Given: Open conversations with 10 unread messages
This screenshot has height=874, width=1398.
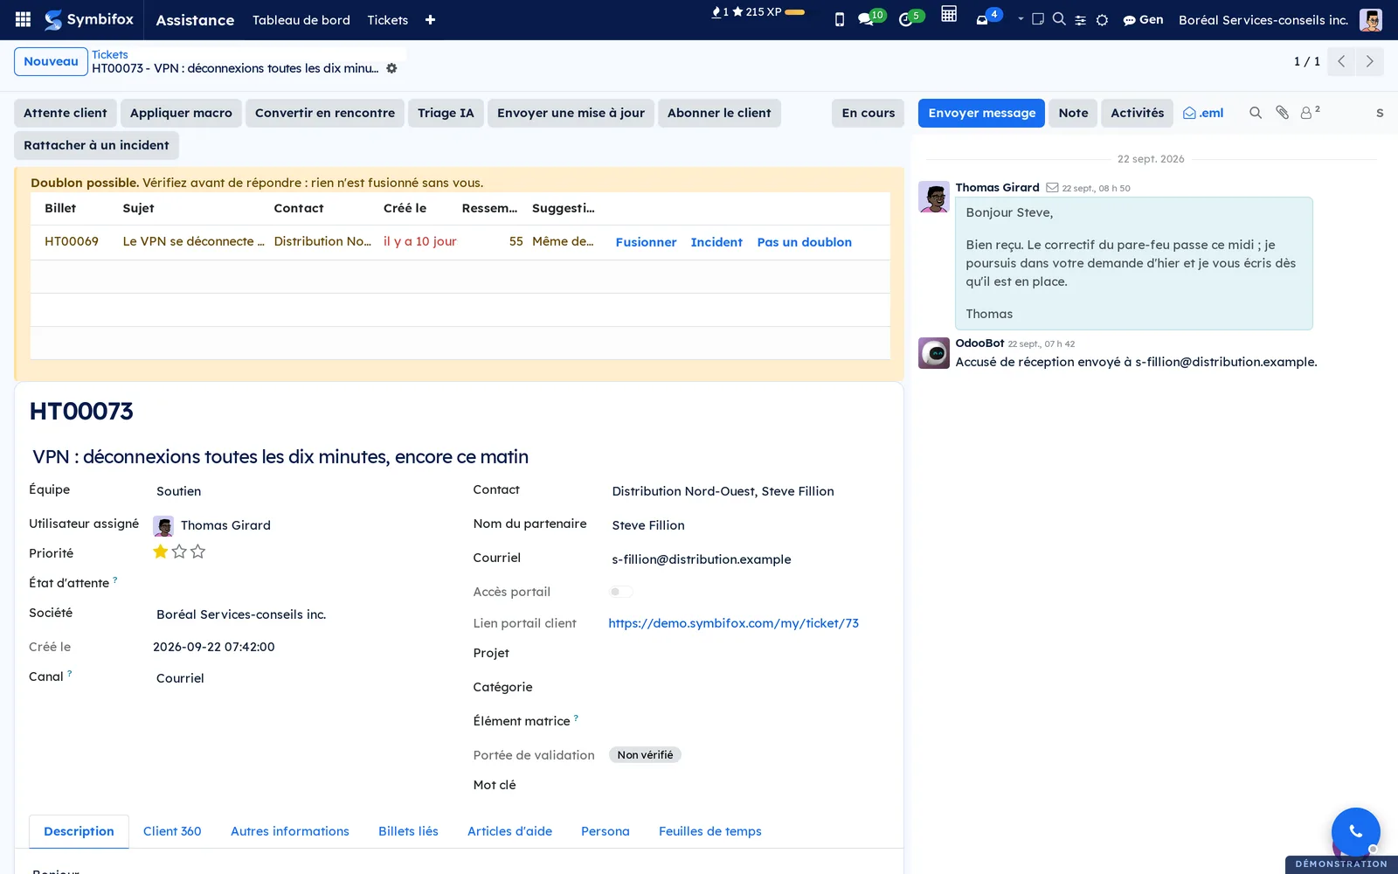Looking at the screenshot, I should [870, 17].
